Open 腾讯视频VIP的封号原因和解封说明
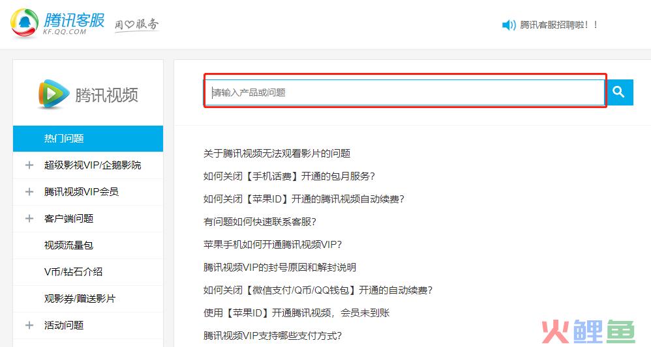The width and height of the screenshot is (651, 347). [x=280, y=268]
